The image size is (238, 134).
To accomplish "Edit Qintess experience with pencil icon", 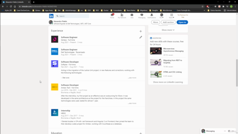I will tap(141, 37).
